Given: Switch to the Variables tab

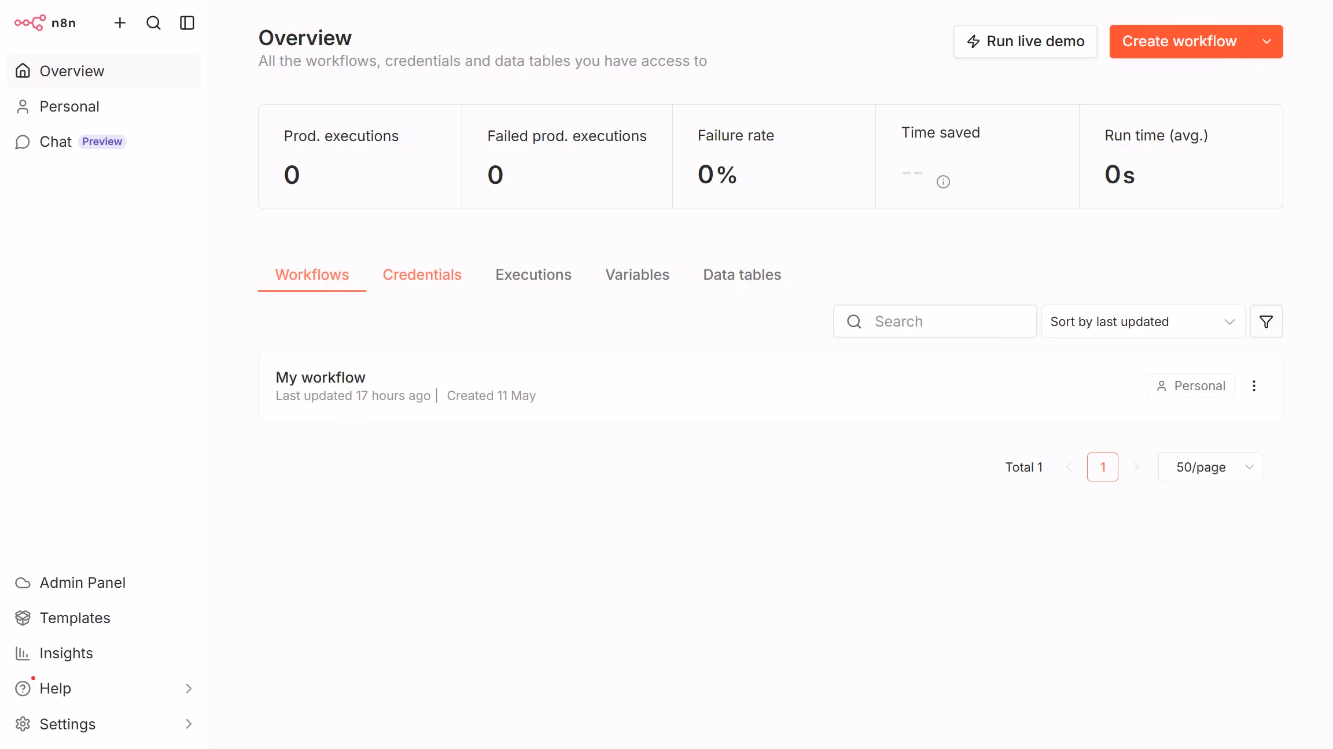Looking at the screenshot, I should [x=637, y=275].
